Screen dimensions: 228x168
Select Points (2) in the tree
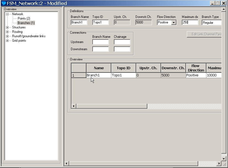tap(24, 18)
